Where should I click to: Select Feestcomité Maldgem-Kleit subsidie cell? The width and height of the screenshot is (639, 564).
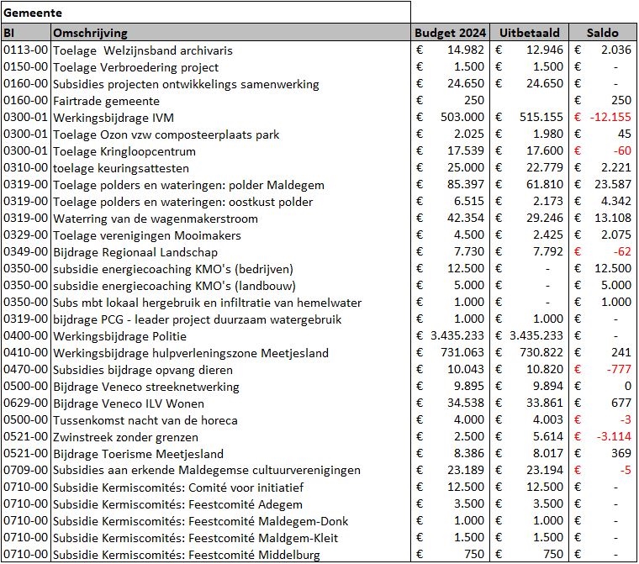tap(230, 538)
